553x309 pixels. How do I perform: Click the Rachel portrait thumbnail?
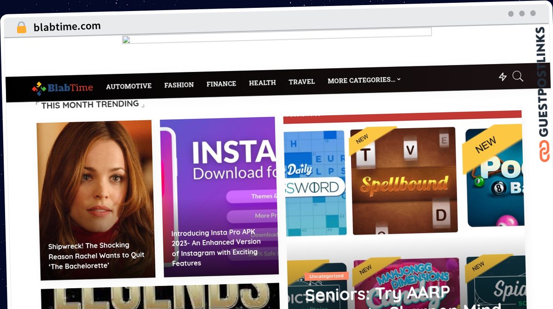[x=95, y=200]
